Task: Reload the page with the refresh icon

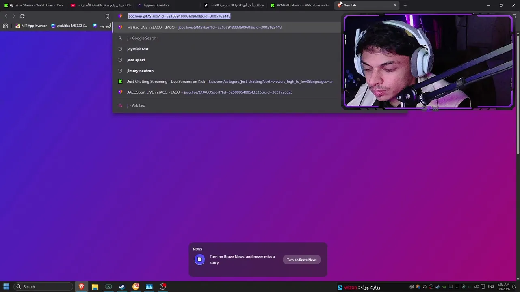Action: tap(22, 16)
